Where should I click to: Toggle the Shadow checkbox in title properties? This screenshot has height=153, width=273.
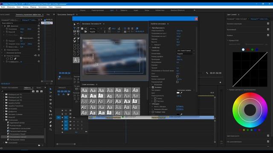pos(153,112)
